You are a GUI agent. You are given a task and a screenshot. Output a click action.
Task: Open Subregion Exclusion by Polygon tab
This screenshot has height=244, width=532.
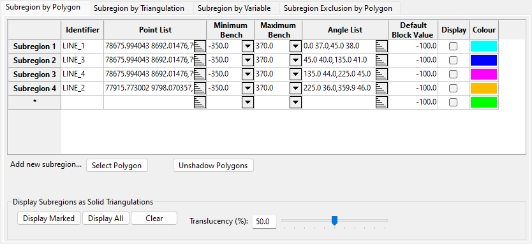point(338,8)
